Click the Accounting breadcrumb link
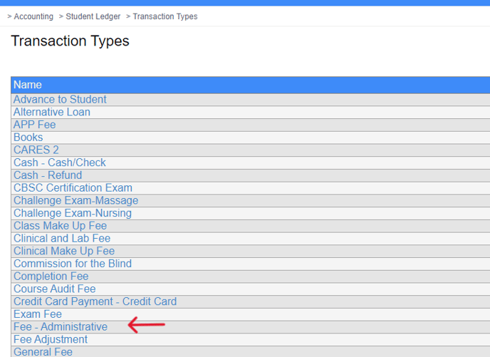 click(x=33, y=16)
